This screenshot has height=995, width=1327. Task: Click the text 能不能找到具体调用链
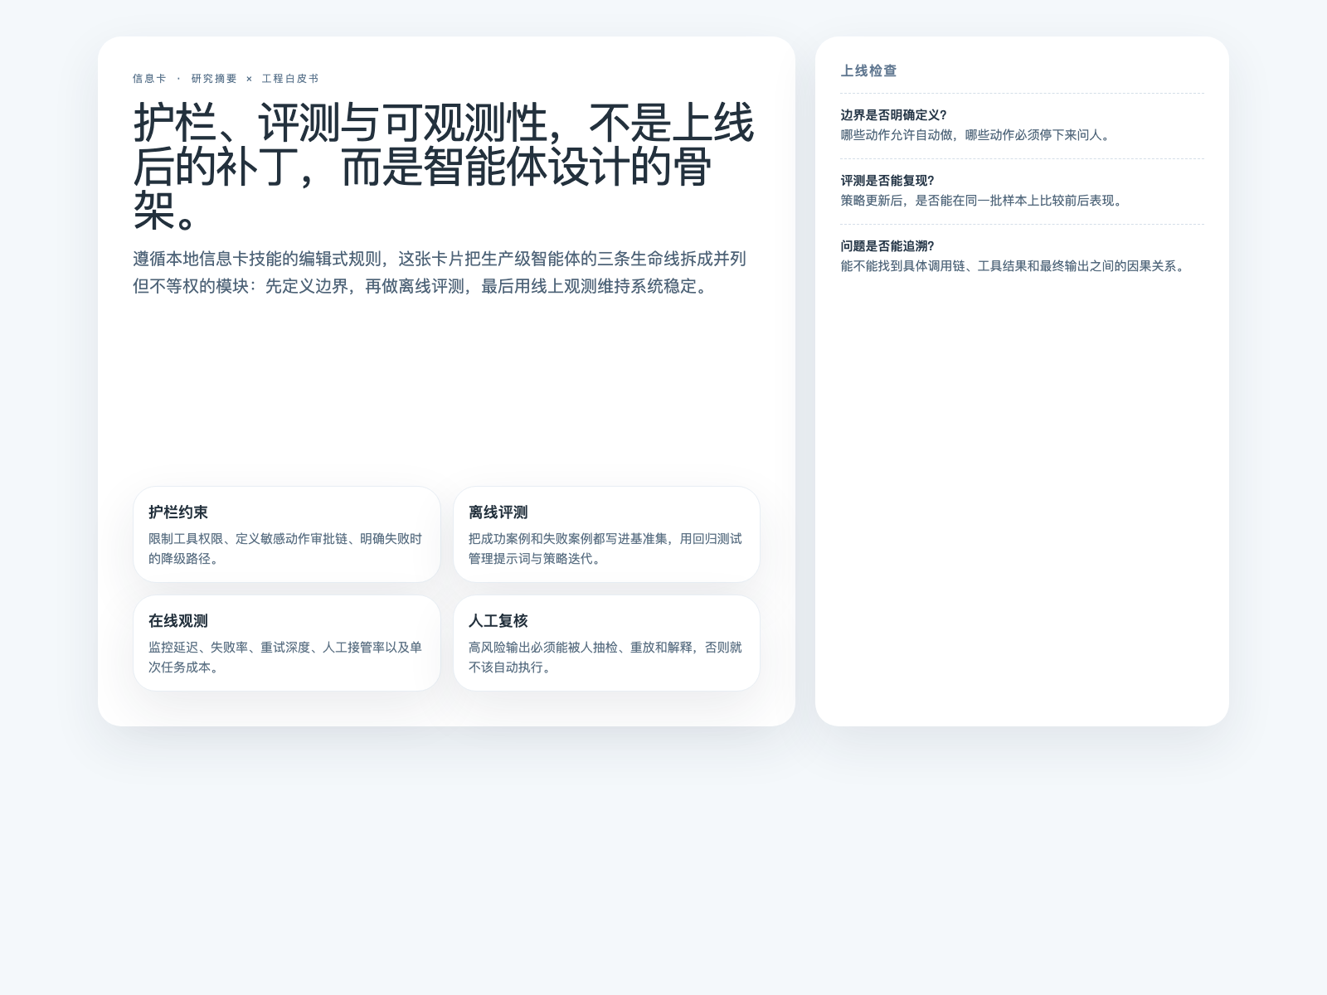[x=1015, y=266]
